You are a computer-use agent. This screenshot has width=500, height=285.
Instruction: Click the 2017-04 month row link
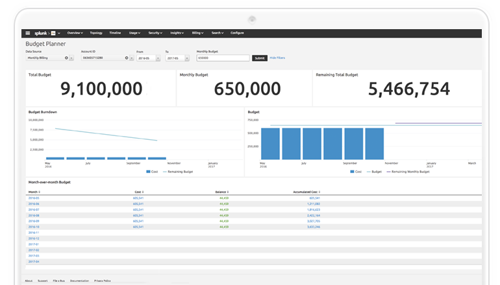point(34,262)
